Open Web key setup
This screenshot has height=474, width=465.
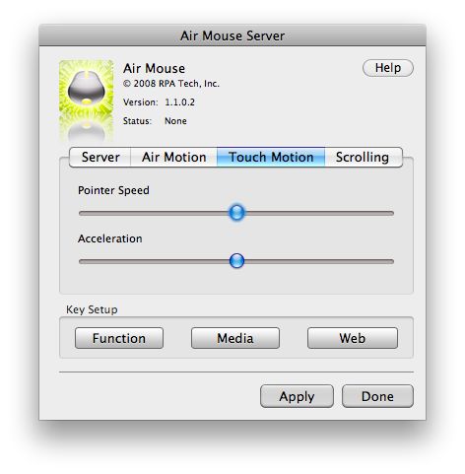point(353,338)
